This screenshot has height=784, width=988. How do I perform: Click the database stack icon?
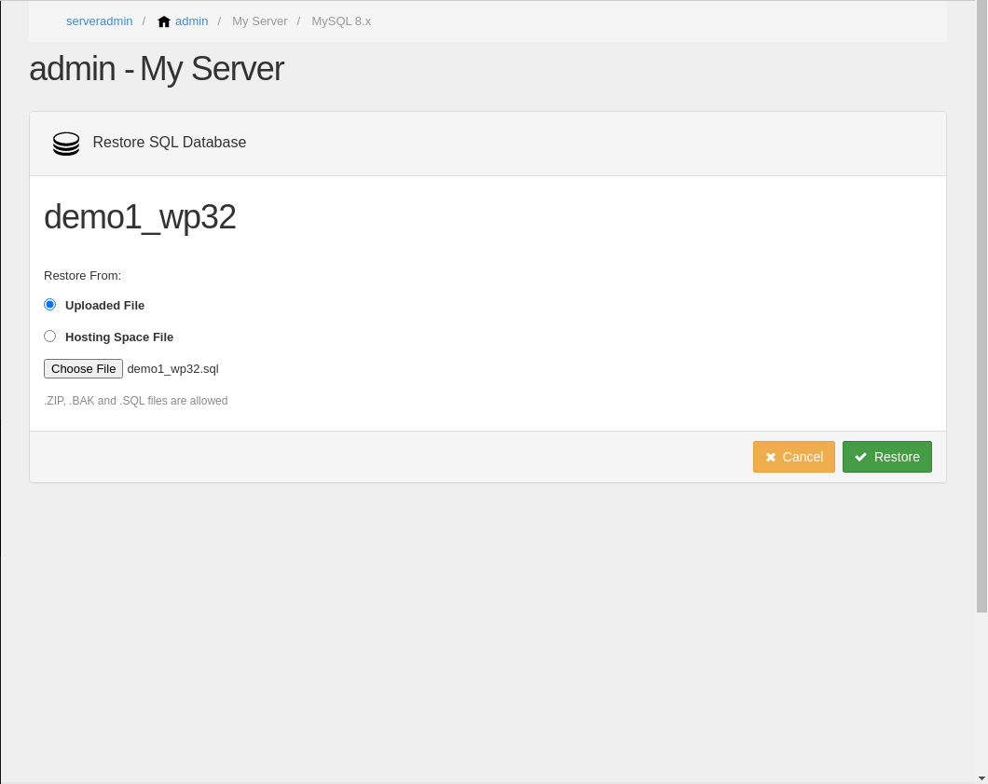(66, 144)
